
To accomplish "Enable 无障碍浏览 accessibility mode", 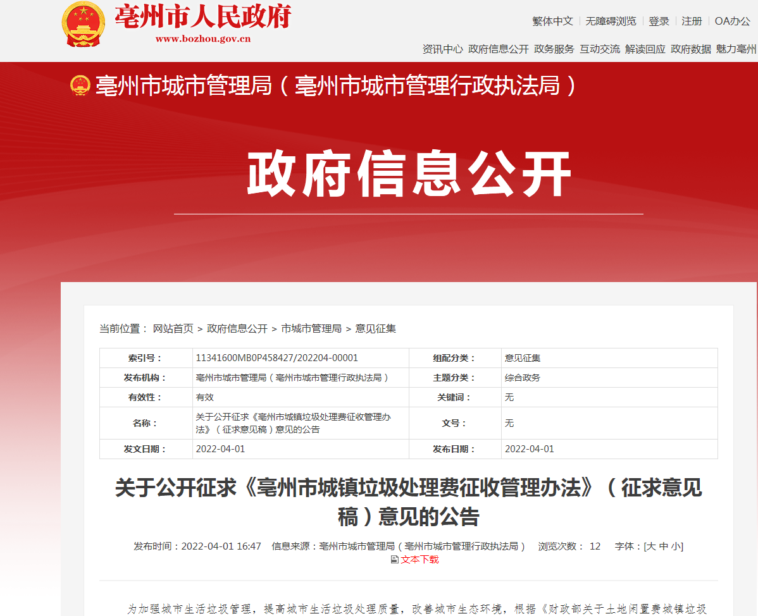I will [x=611, y=21].
